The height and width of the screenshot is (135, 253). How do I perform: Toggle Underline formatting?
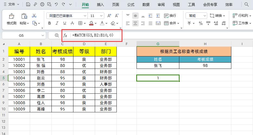[65, 23]
